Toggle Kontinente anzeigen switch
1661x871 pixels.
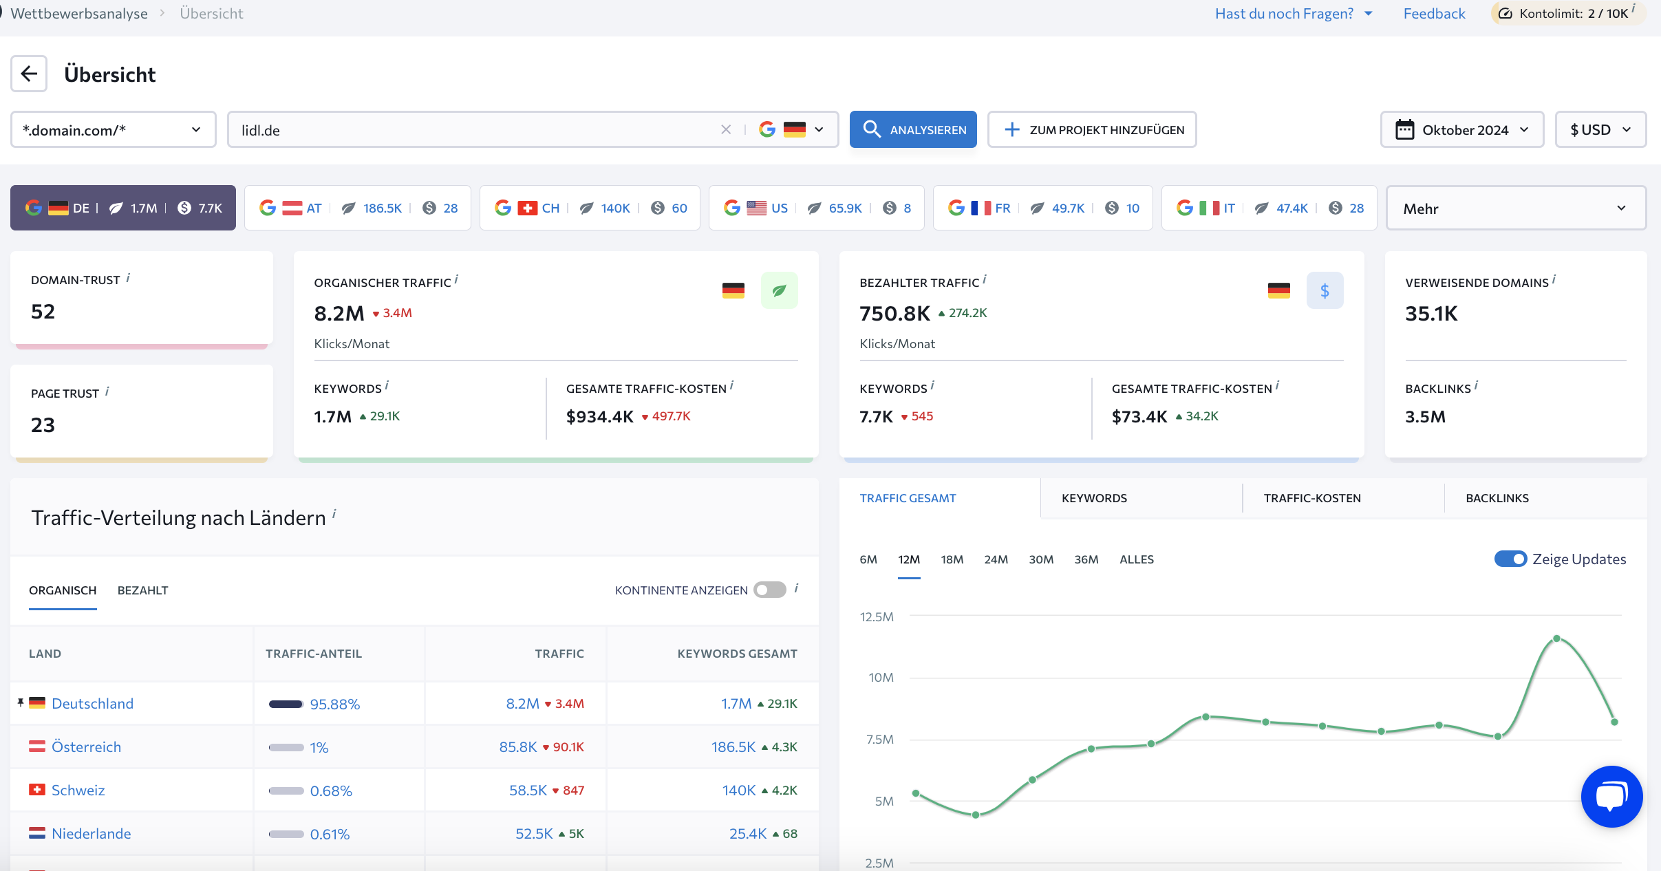coord(770,590)
